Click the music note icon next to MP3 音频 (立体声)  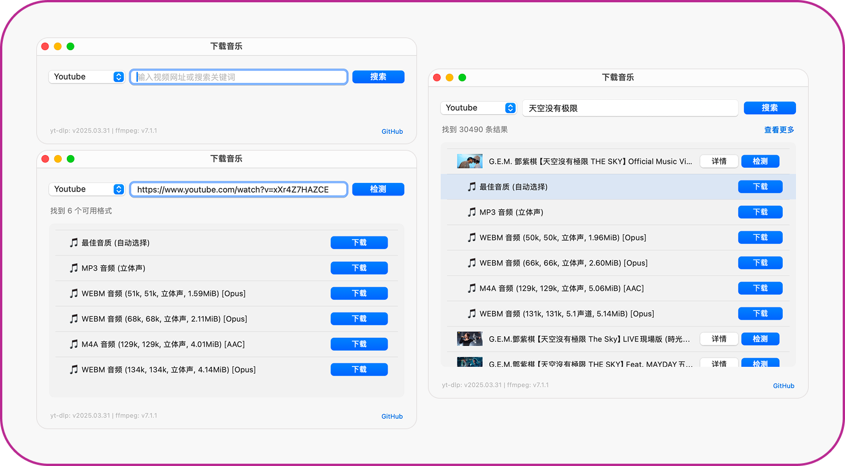pyautogui.click(x=74, y=268)
